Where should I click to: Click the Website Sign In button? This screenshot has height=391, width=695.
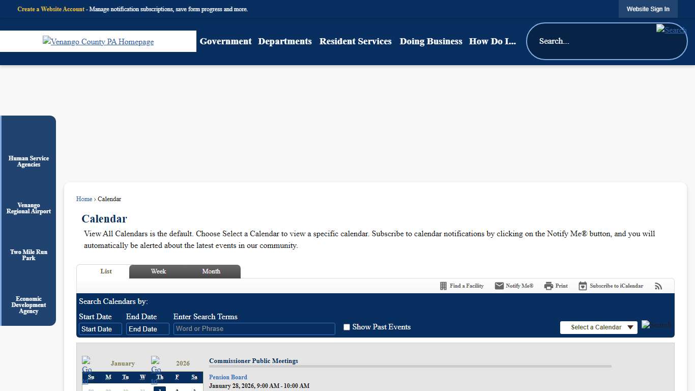pyautogui.click(x=648, y=9)
